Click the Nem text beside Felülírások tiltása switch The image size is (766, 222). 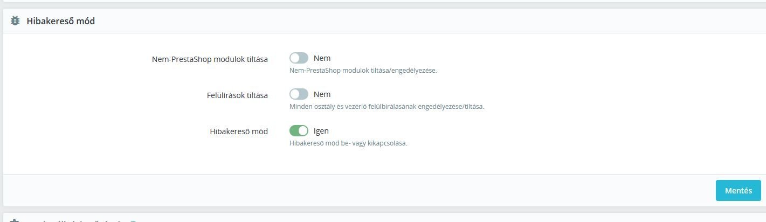[322, 94]
